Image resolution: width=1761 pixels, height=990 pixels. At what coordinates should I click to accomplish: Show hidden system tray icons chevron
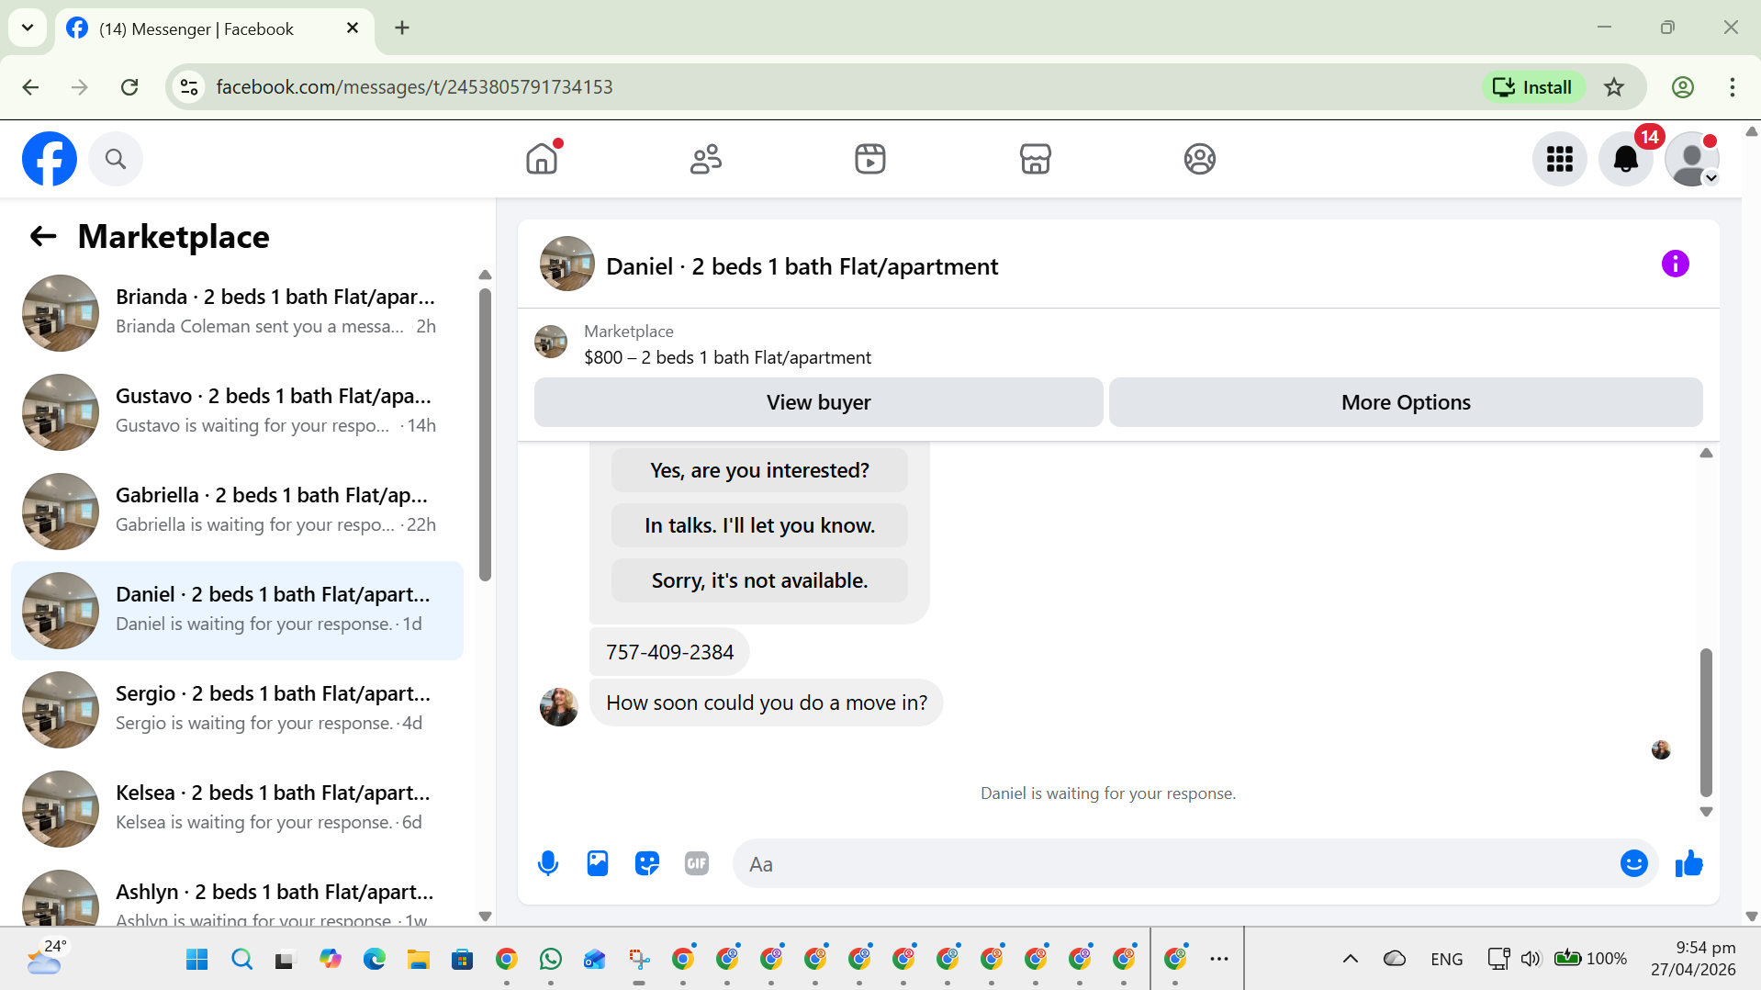(x=1350, y=959)
